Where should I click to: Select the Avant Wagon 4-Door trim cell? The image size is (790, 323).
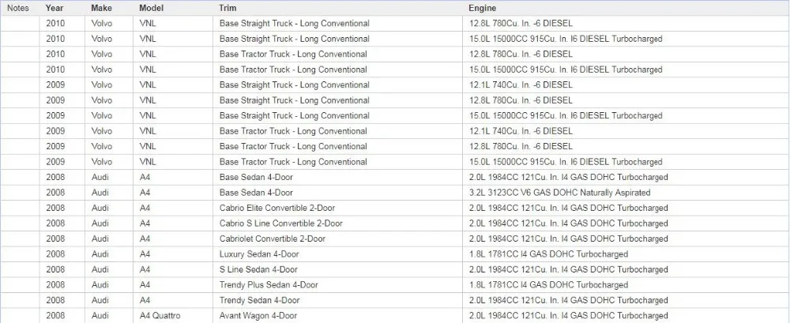(337, 315)
